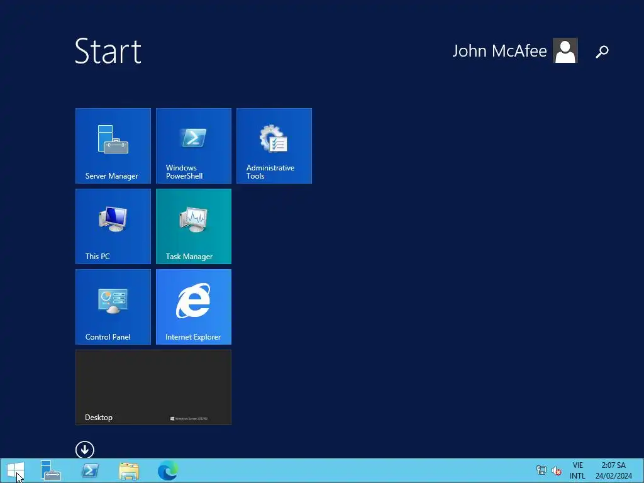Open PowerShell from the taskbar
Image resolution: width=644 pixels, height=483 pixels.
click(x=90, y=470)
